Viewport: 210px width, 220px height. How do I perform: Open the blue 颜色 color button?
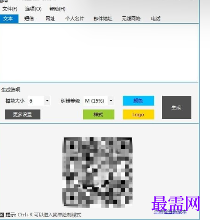138,101
